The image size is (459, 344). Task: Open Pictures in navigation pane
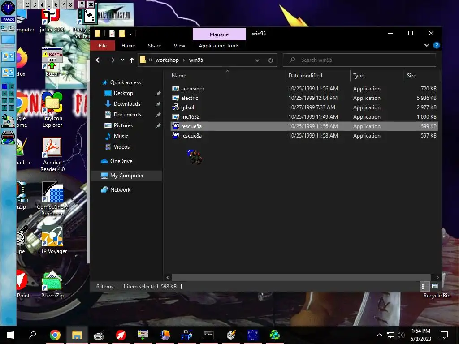click(x=123, y=125)
